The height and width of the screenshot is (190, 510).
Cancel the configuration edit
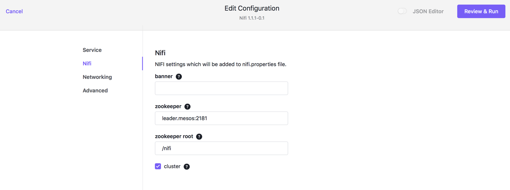click(x=14, y=11)
